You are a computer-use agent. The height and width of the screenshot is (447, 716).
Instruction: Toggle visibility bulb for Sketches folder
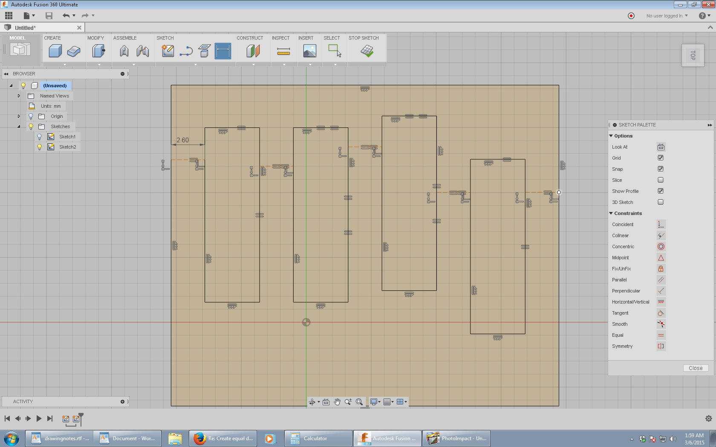point(31,126)
